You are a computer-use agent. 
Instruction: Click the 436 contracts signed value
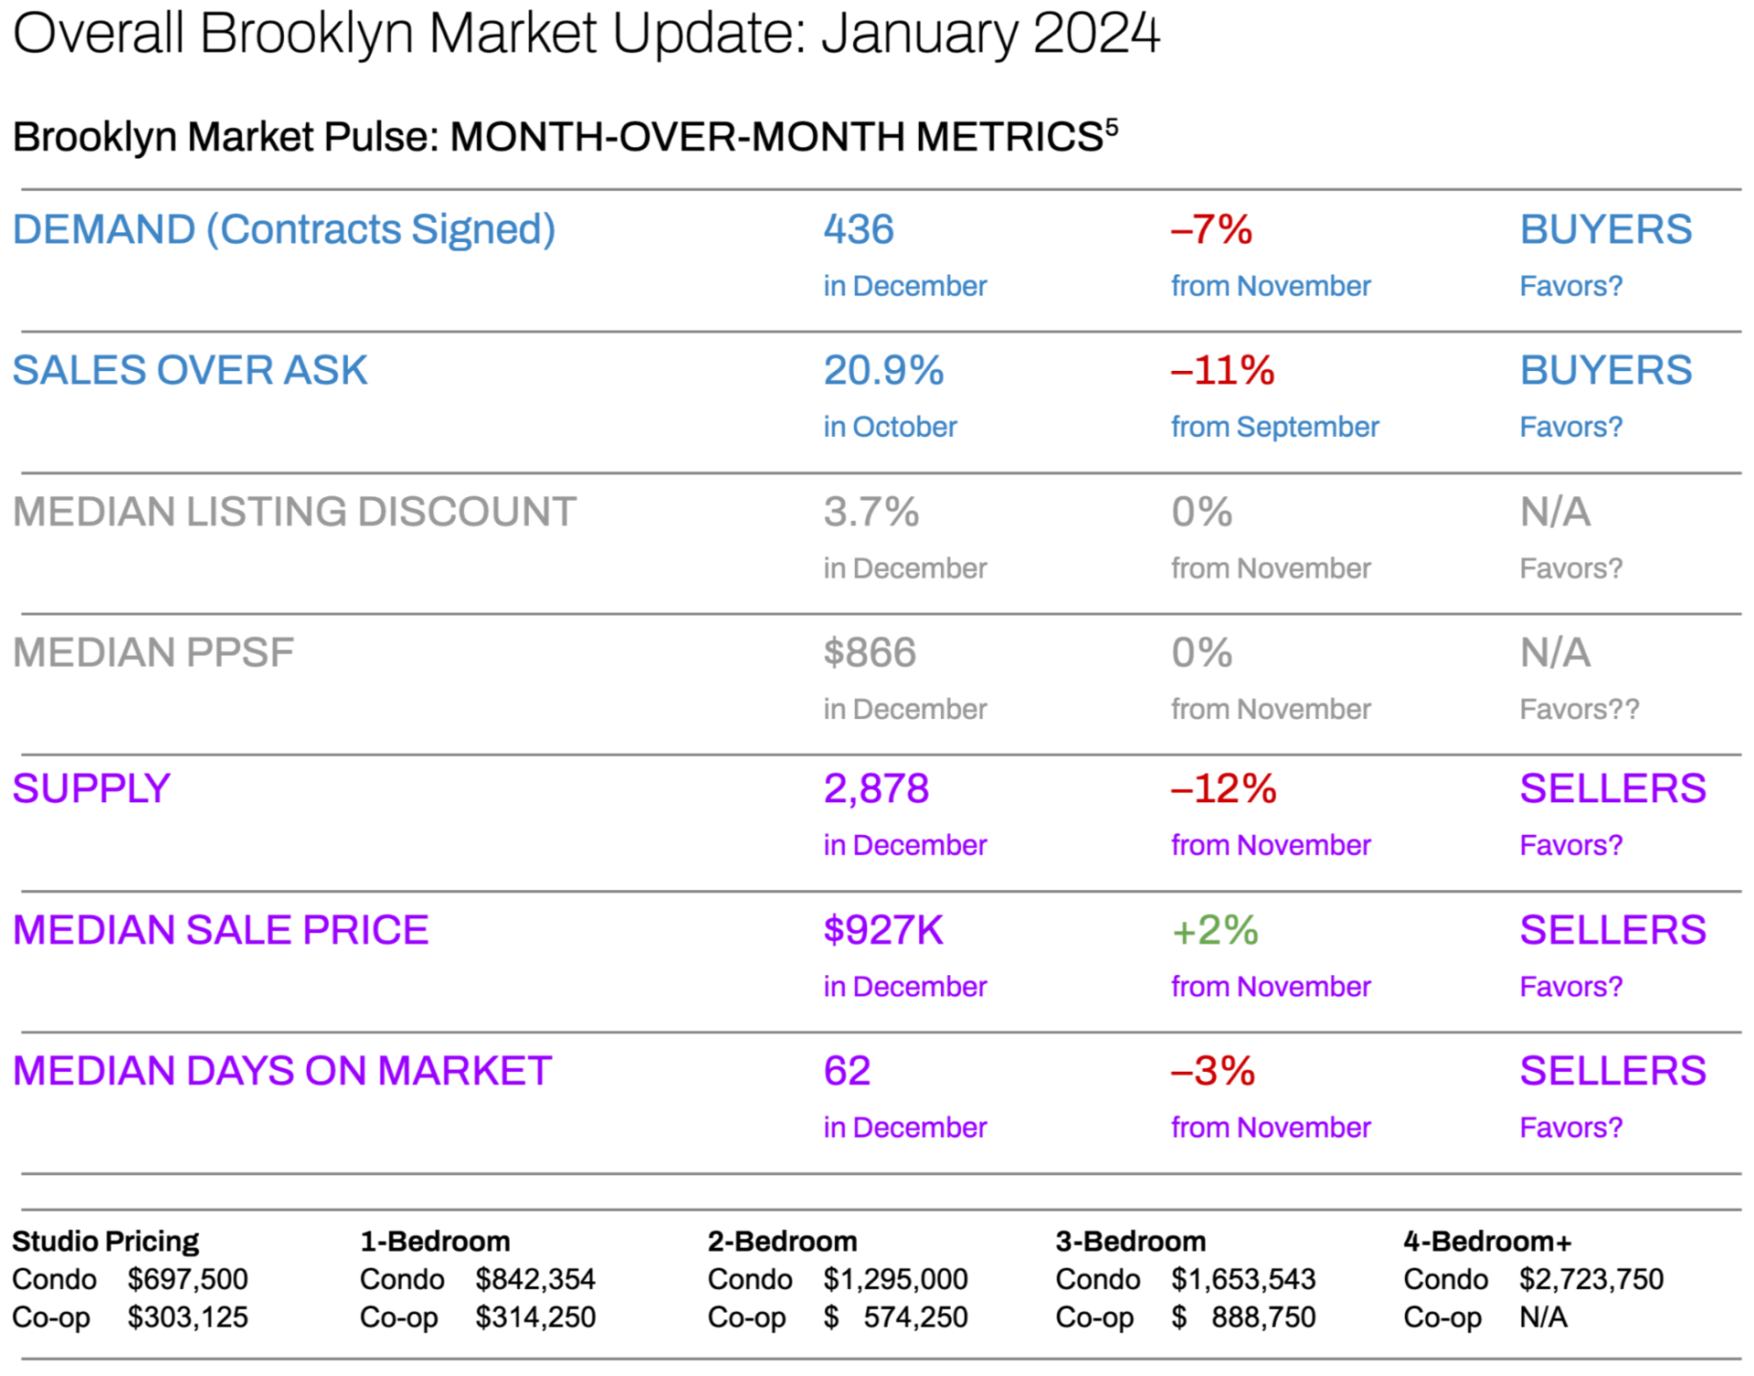[858, 229]
